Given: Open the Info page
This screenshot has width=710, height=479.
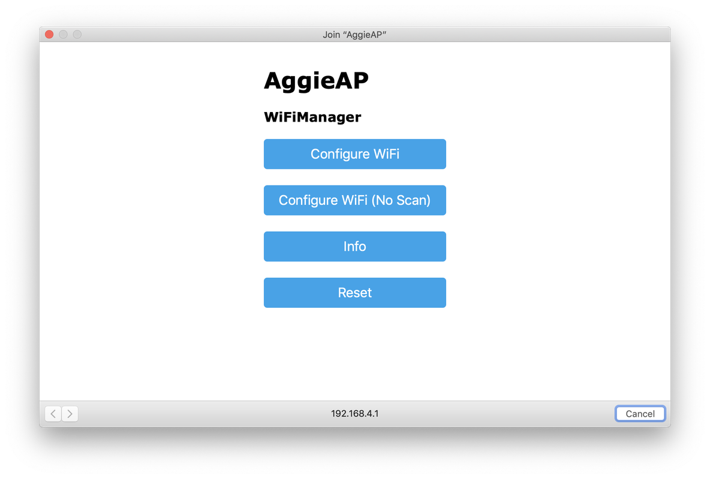Looking at the screenshot, I should 354,247.
